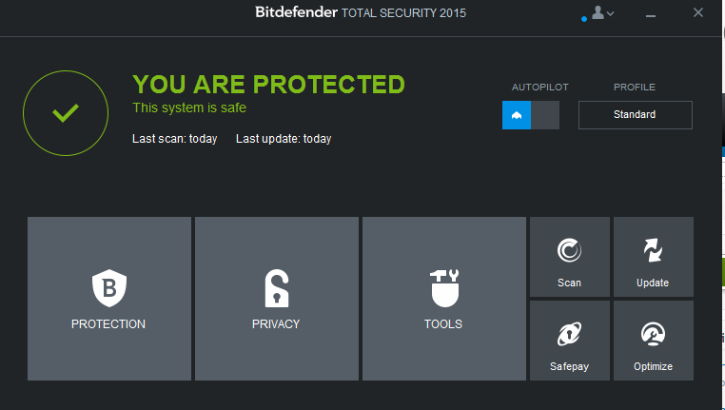Click the "YOU ARE PROTECTED" headline
The image size is (725, 410).
click(268, 85)
